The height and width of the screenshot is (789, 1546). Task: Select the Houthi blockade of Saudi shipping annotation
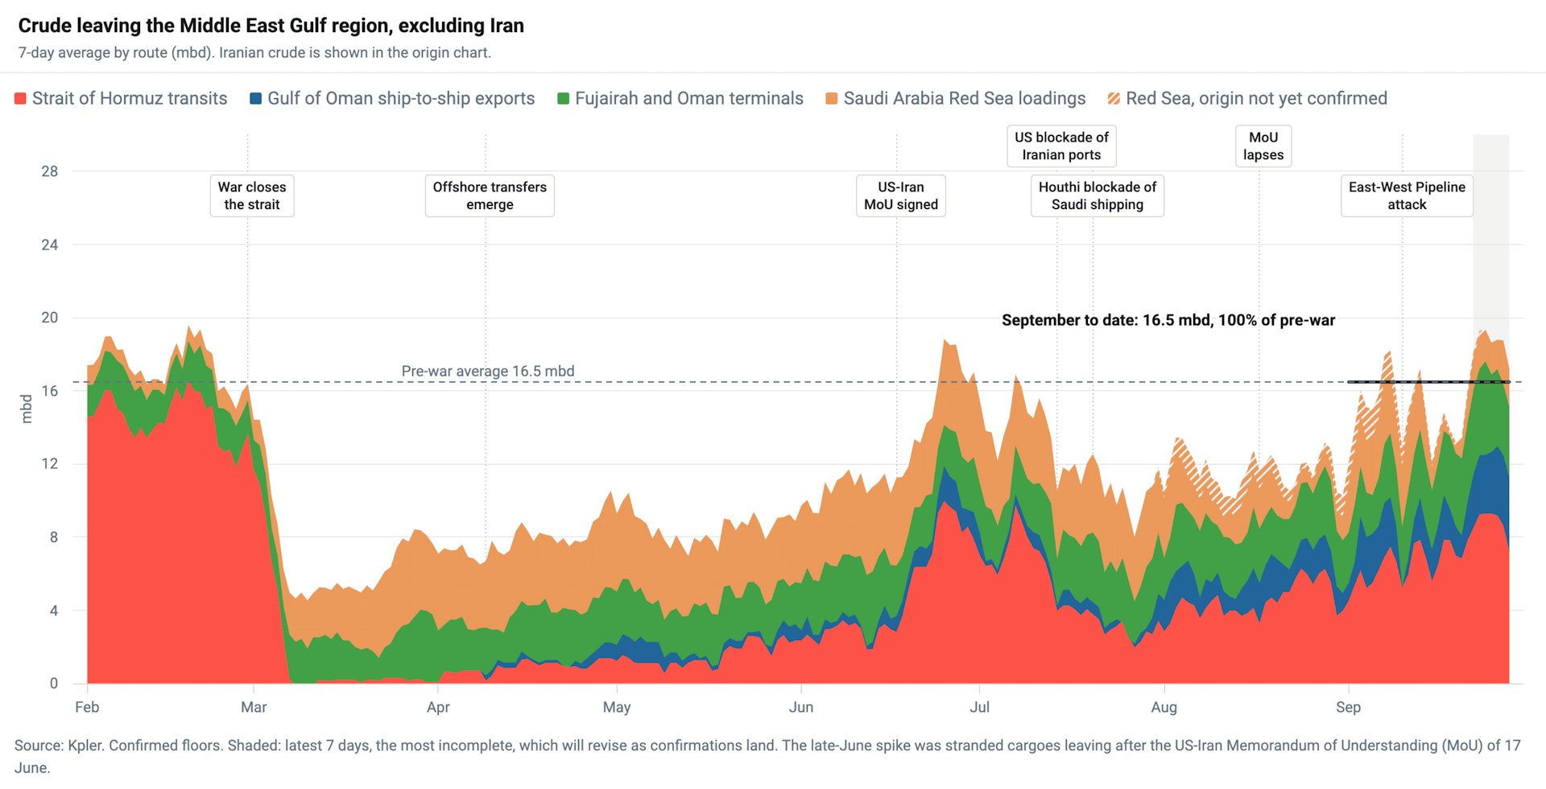[x=1097, y=195]
